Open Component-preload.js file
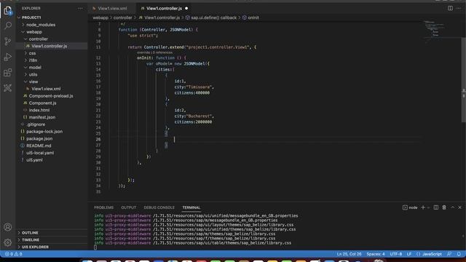The width and height of the screenshot is (466, 262). click(x=51, y=96)
